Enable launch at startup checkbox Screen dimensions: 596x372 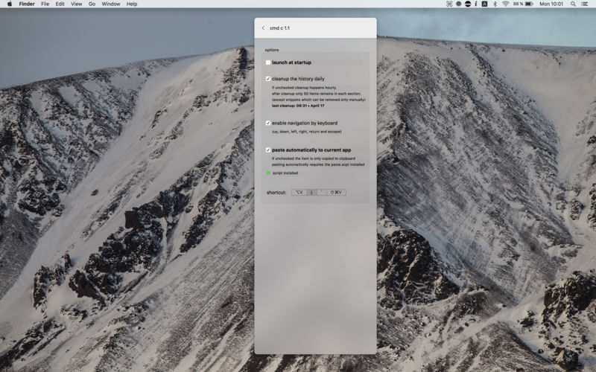click(x=268, y=62)
